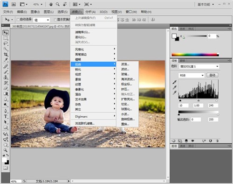Open the 文件(F) menu
Viewport: 233px width, 184px height.
click(8, 12)
